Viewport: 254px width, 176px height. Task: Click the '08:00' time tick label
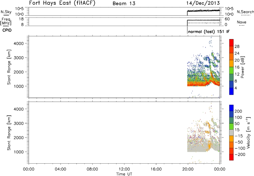point(92,169)
